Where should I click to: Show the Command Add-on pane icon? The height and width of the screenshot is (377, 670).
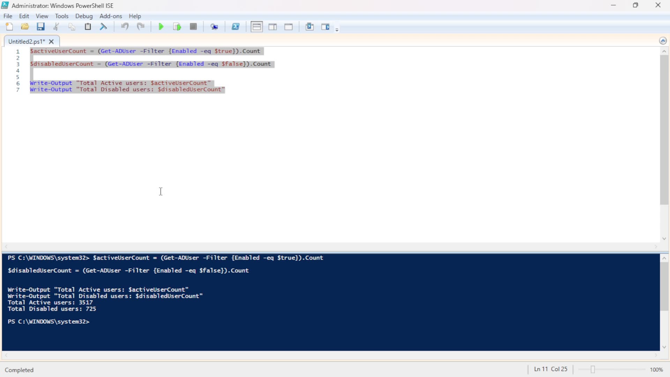(325, 27)
